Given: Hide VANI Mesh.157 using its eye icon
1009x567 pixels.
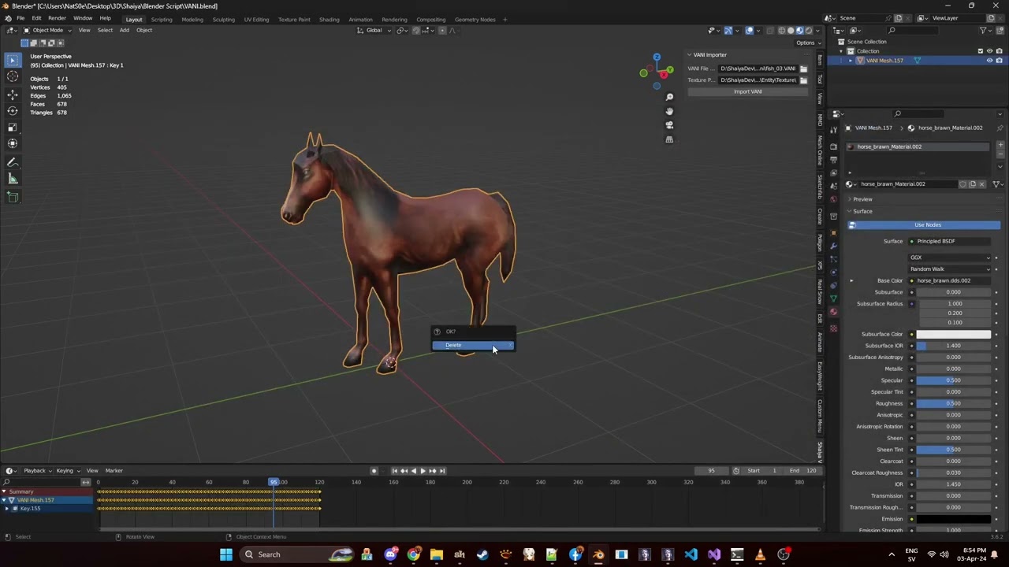Looking at the screenshot, I should tap(989, 61).
